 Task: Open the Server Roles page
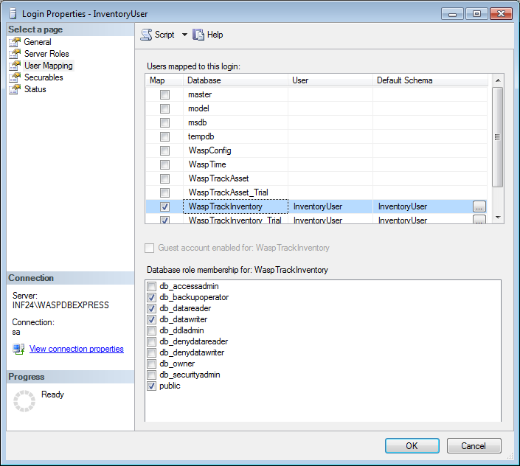(x=46, y=54)
